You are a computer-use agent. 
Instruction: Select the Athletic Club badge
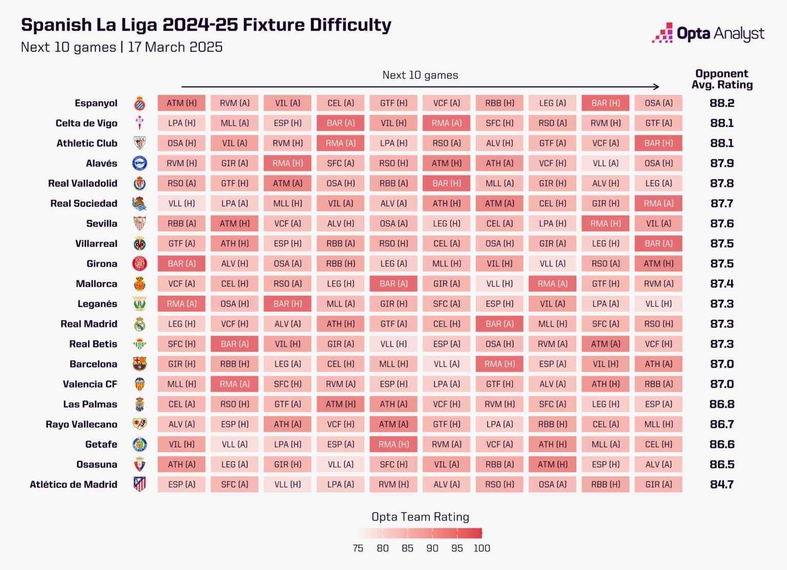click(x=139, y=144)
